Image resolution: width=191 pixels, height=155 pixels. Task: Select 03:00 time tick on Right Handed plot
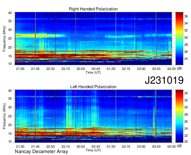tap(141, 69)
